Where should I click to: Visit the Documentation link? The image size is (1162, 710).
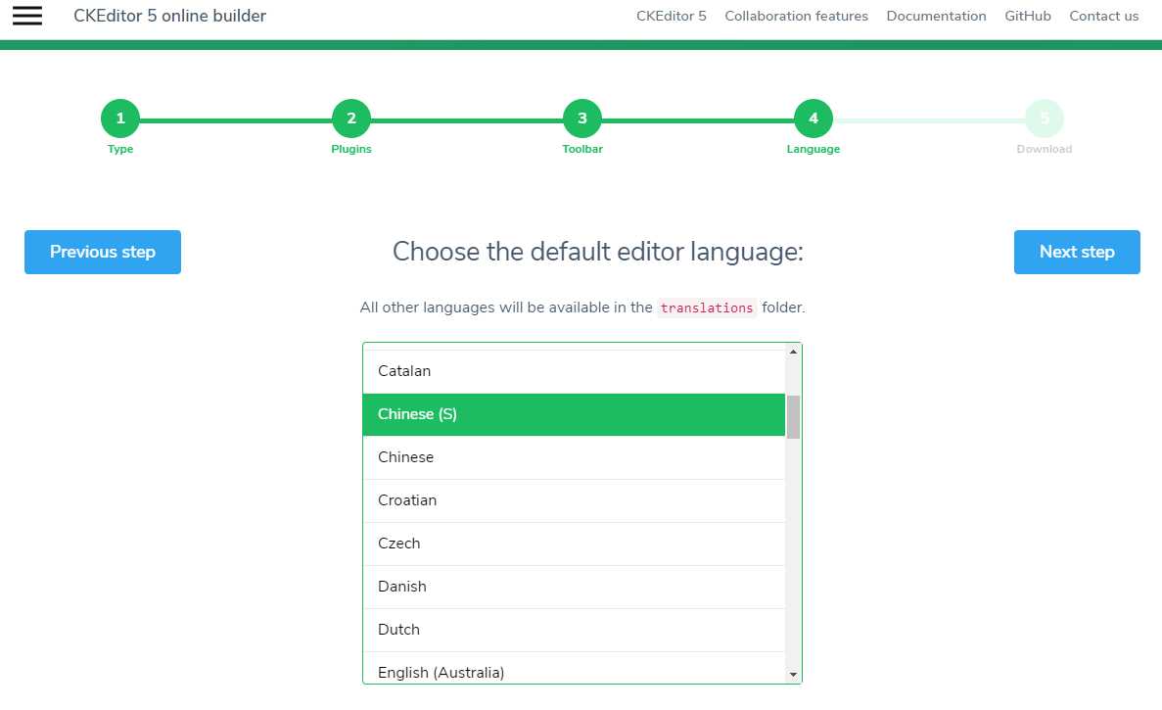pos(936,16)
